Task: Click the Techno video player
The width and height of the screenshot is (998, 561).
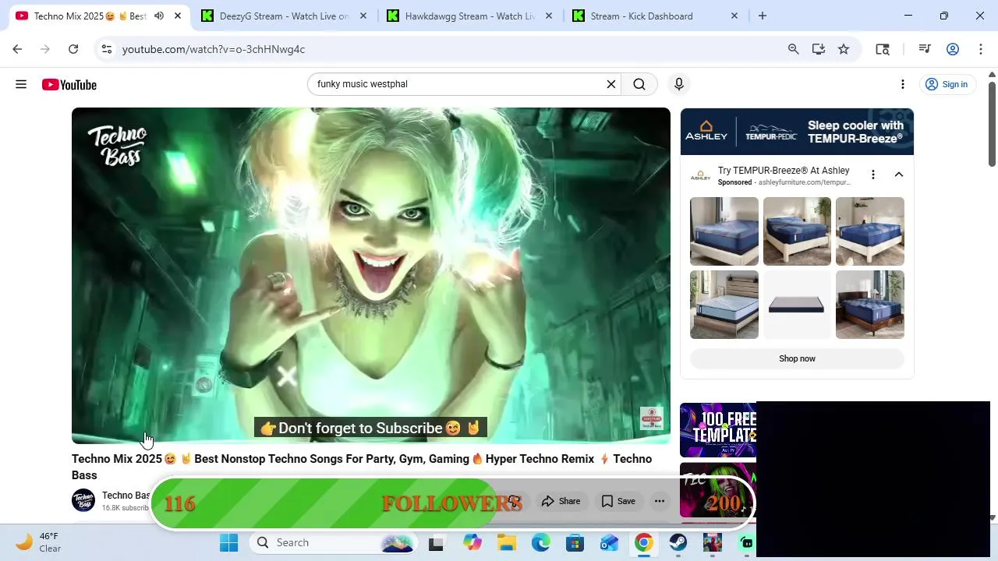Action: click(371, 276)
